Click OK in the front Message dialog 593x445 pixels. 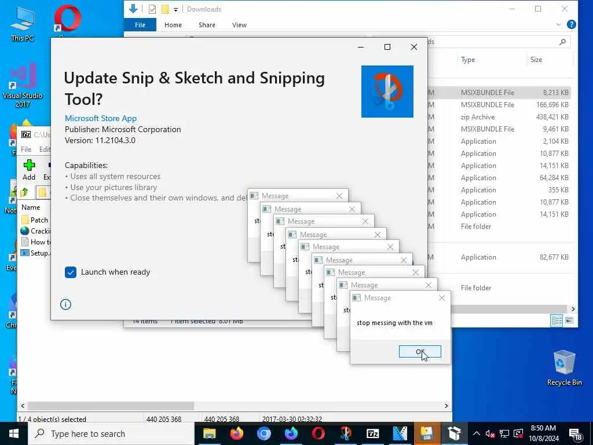point(420,352)
